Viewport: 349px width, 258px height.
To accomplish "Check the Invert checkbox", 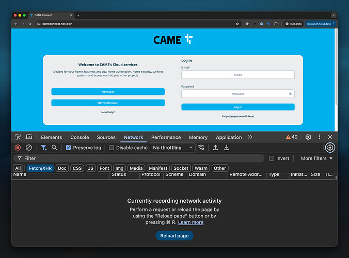I will point(272,158).
